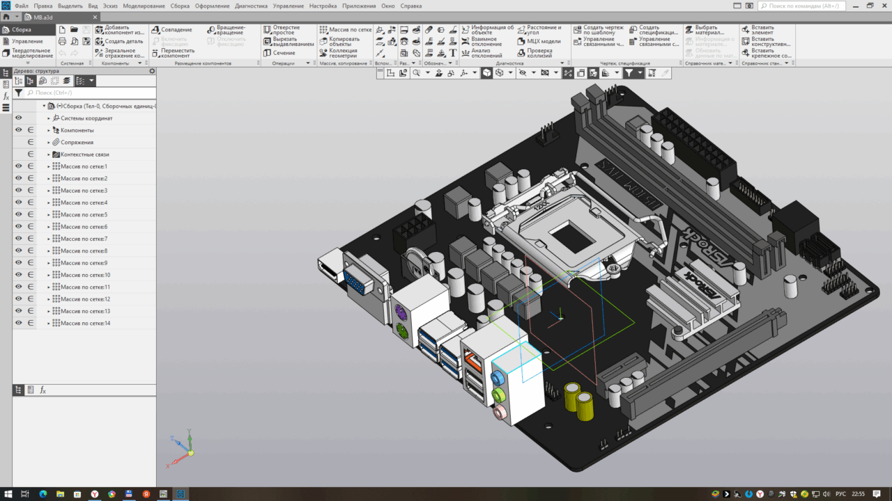Toggle visibility of Массив по сетке:5

point(19,214)
